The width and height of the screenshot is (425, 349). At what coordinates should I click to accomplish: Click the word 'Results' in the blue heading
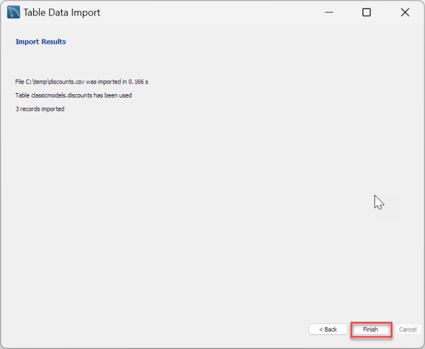click(x=54, y=42)
